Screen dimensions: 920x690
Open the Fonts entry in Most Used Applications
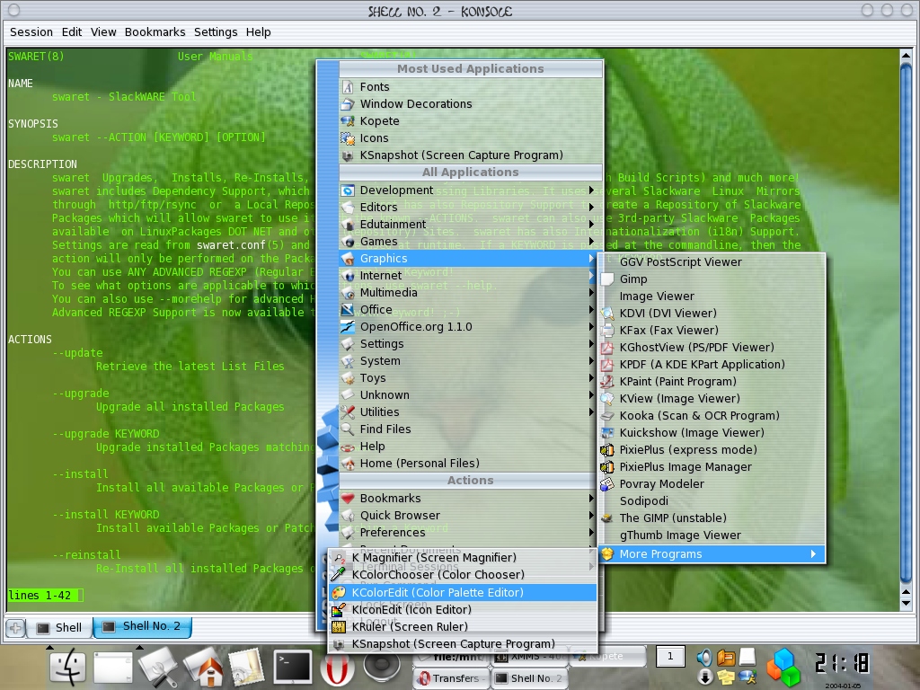click(x=471, y=87)
